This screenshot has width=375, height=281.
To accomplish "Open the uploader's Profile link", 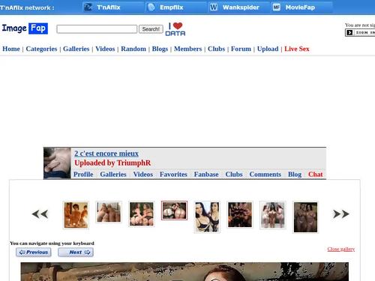I will point(83,175).
